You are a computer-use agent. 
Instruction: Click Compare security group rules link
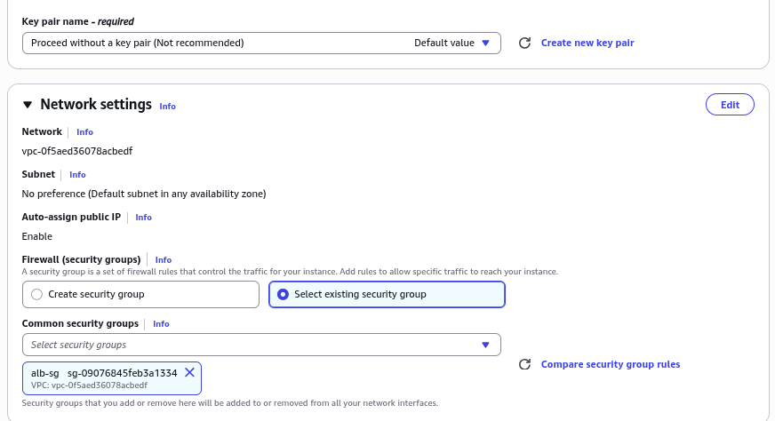[x=611, y=364]
